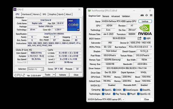Click the Cores value 8P + 16E
This screenshot has height=109, width=173.
coord(59,69)
